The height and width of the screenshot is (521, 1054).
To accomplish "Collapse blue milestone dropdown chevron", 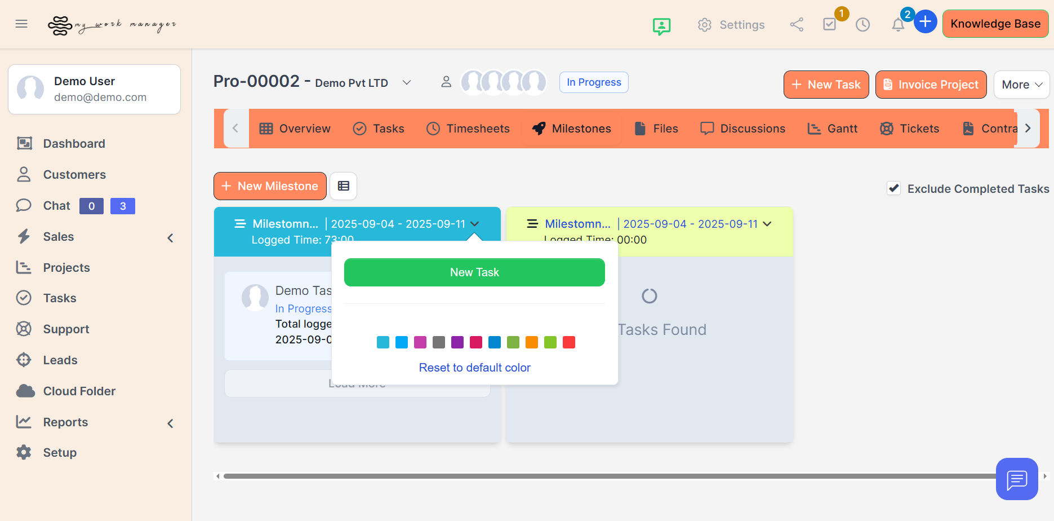I will click(x=474, y=224).
